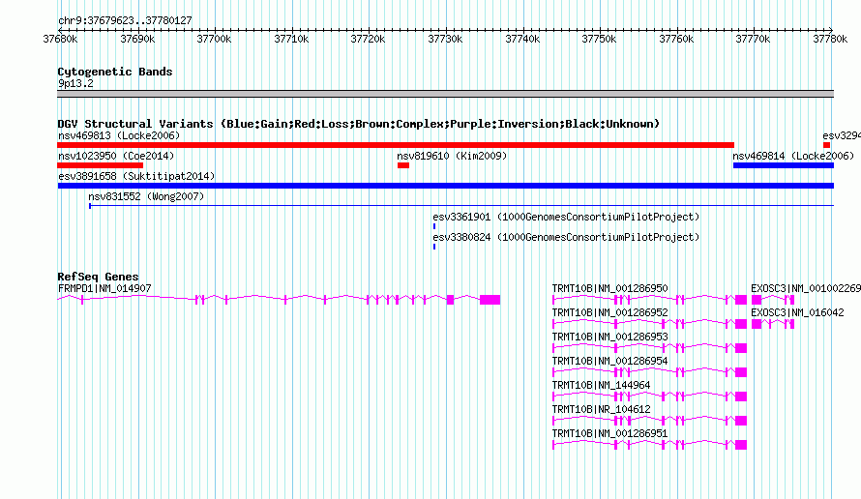861x499 pixels.
Task: Click the TRMT10B NM_001286951 transcript glyph
Action: 649,445
